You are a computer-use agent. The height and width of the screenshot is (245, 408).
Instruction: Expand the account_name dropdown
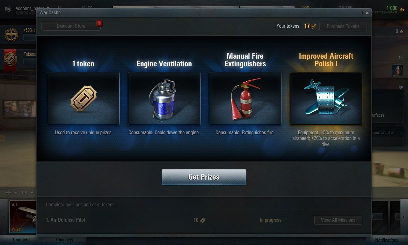[x=48, y=8]
